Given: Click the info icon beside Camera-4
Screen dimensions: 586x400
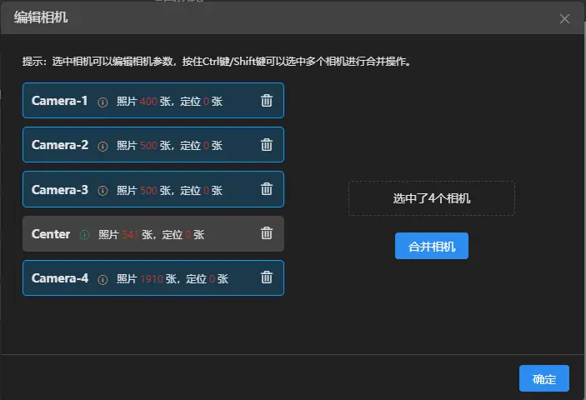Looking at the screenshot, I should click(103, 279).
